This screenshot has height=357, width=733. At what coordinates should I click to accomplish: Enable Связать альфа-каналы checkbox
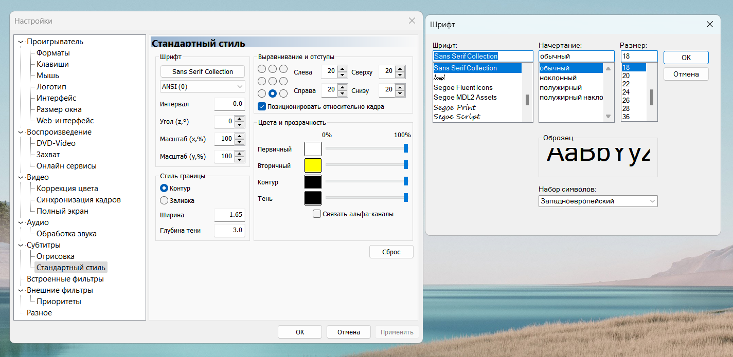pos(317,214)
